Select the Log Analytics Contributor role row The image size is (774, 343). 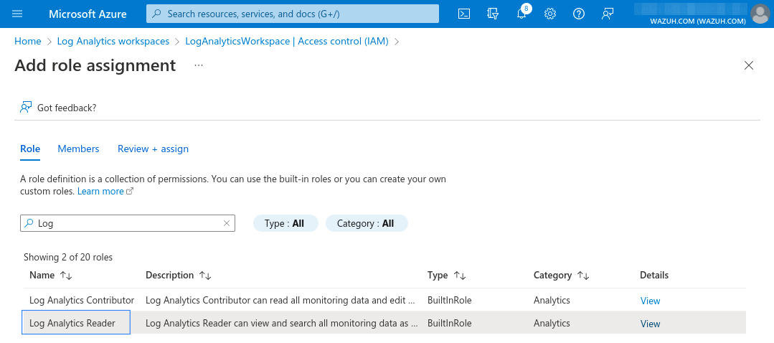click(384, 300)
